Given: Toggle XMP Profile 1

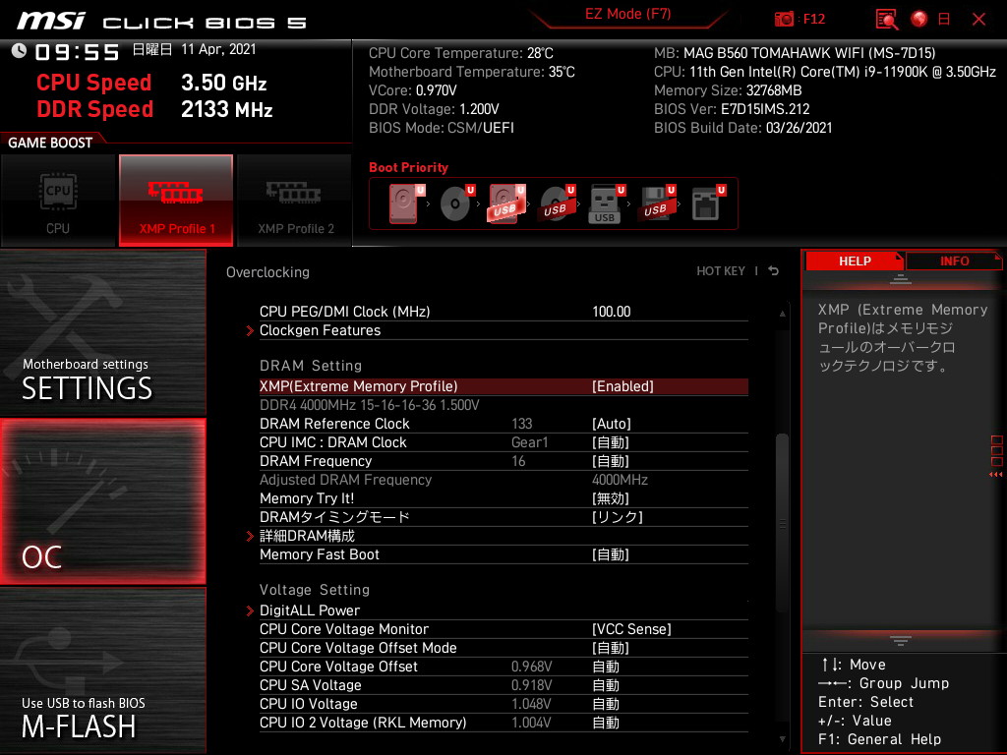Looking at the screenshot, I should [176, 201].
